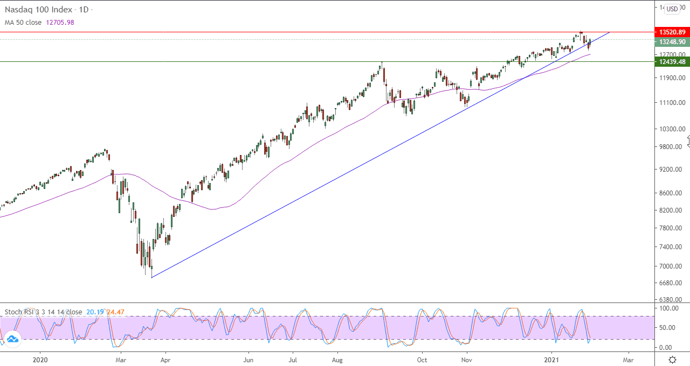Click the 2020 label on time axis
The height and width of the screenshot is (366, 690).
coord(40,359)
